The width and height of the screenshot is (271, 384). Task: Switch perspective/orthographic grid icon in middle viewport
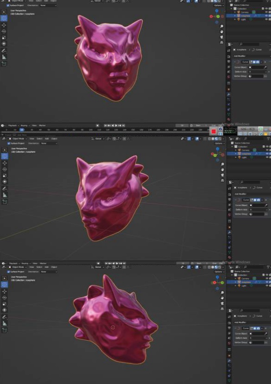click(x=222, y=180)
